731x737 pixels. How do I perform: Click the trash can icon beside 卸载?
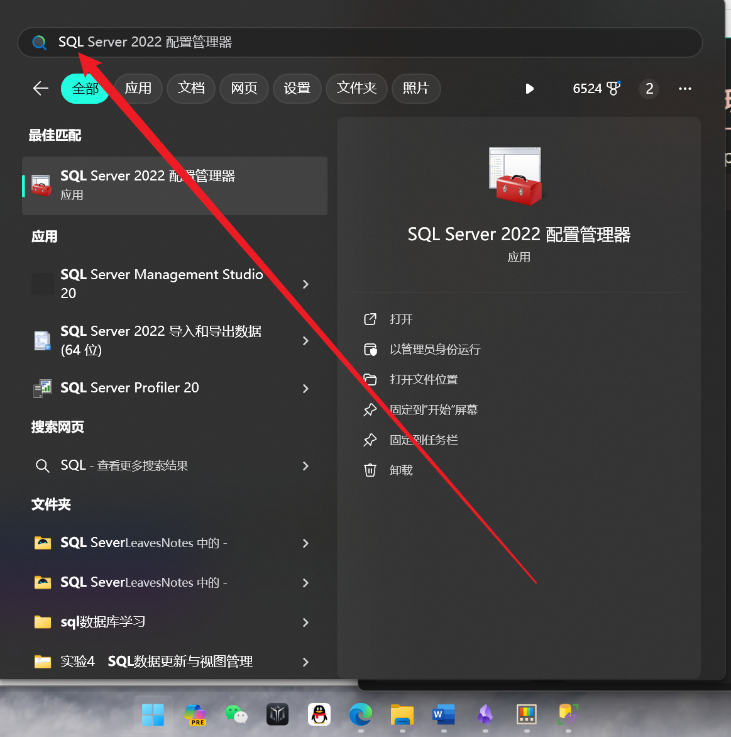[370, 470]
